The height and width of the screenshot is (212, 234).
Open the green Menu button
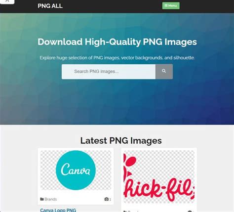(171, 6)
